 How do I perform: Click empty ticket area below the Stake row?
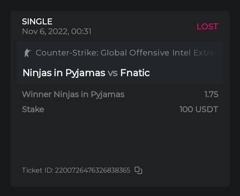pyautogui.click(x=120, y=140)
